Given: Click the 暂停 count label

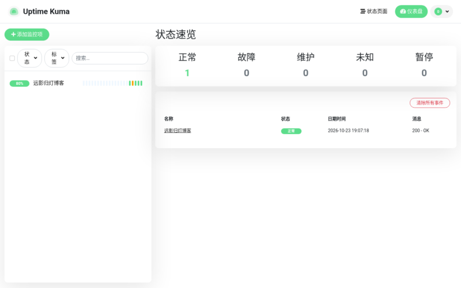Looking at the screenshot, I should (x=424, y=57).
